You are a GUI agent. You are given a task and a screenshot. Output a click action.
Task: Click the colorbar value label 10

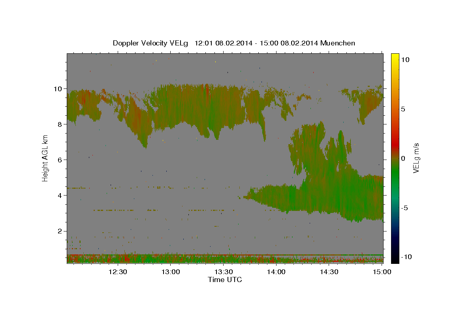(405, 60)
